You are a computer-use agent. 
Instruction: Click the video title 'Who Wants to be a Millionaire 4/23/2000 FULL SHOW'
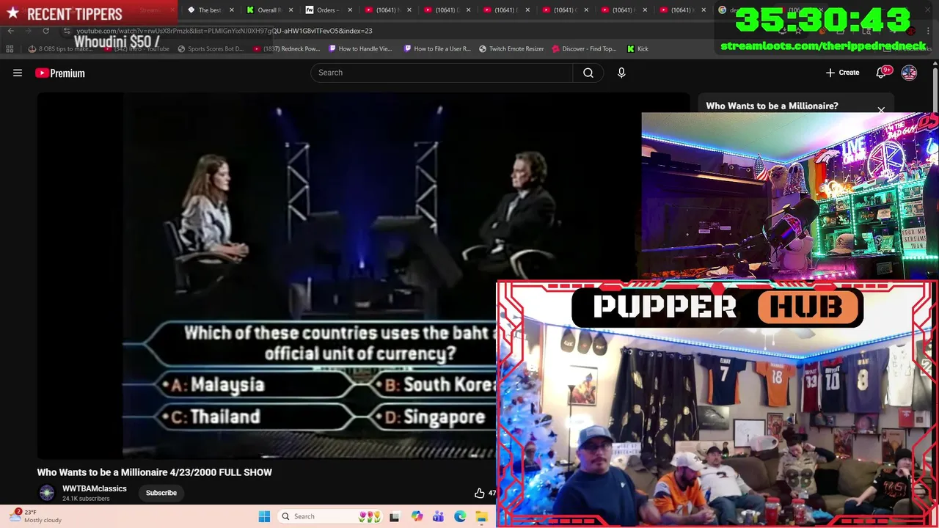point(155,472)
